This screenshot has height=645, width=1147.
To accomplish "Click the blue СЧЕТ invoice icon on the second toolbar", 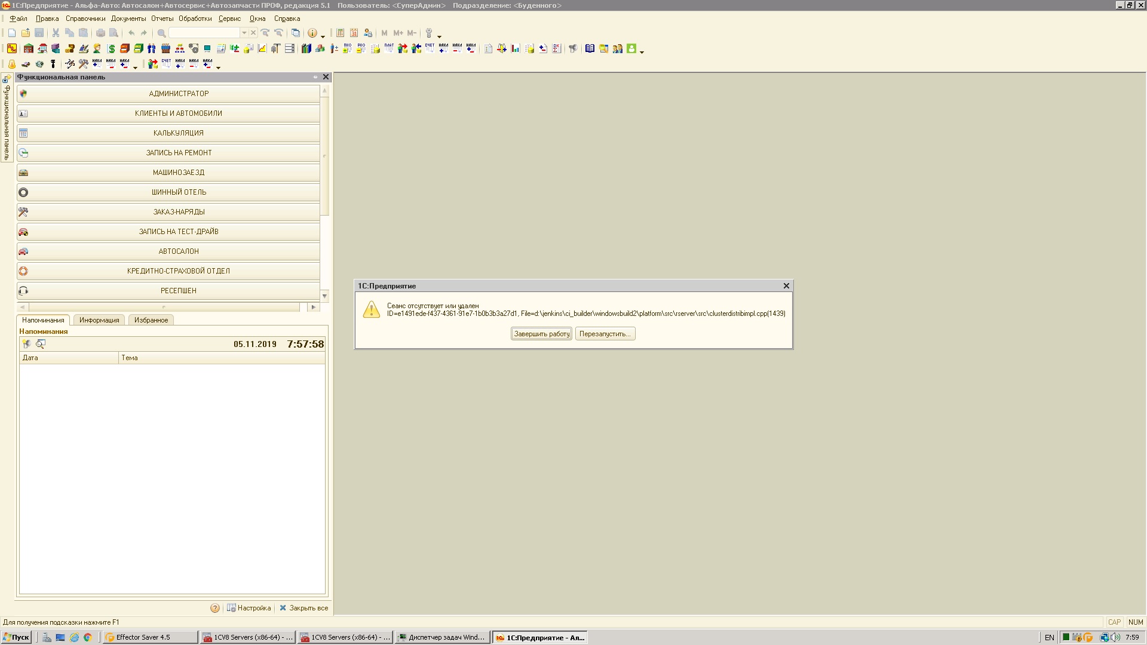I will 430,48.
